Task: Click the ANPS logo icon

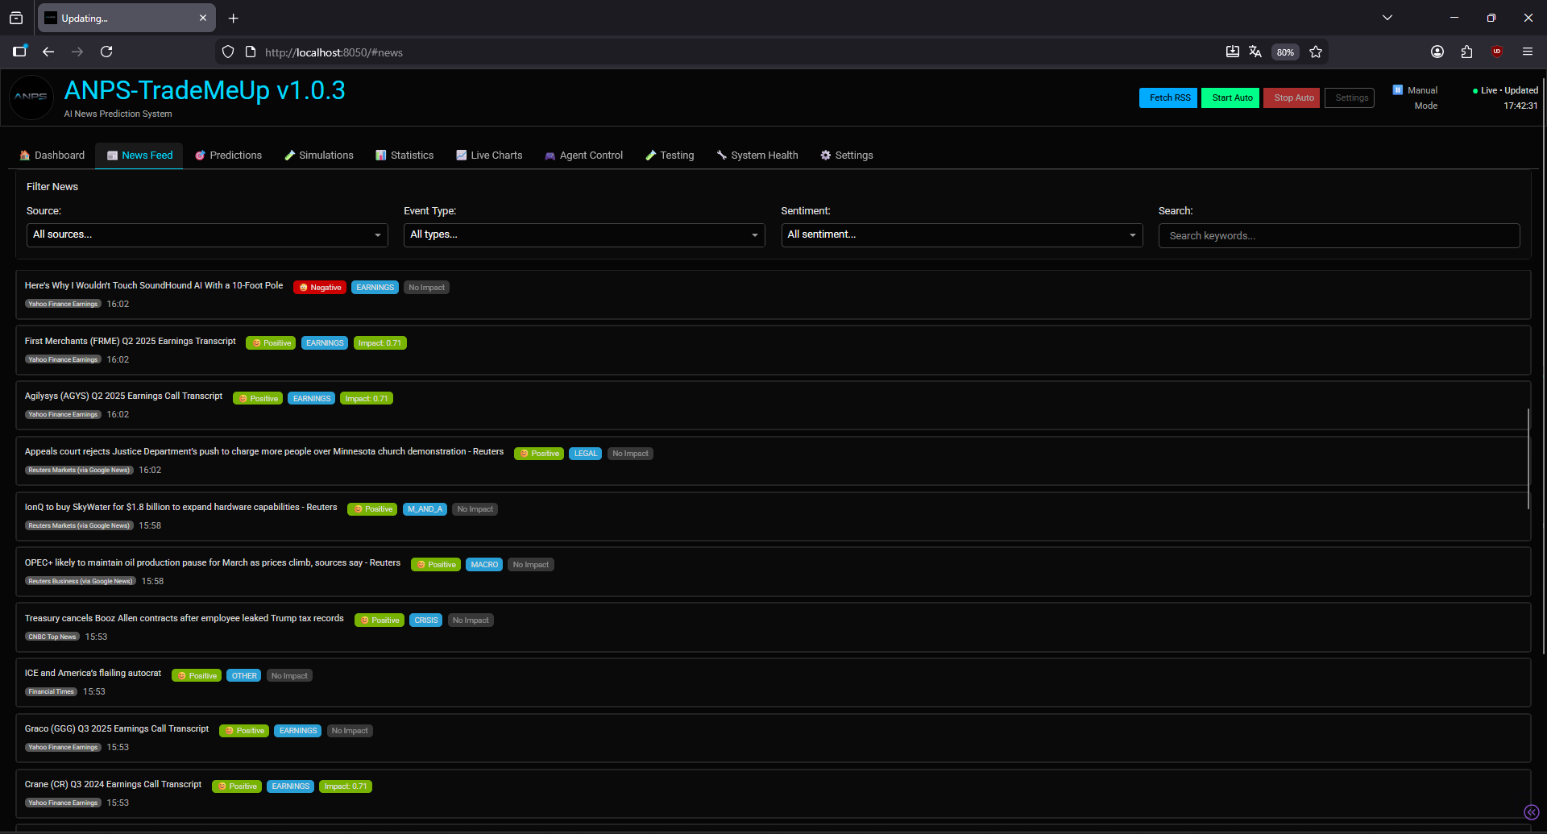Action: pyautogui.click(x=31, y=98)
